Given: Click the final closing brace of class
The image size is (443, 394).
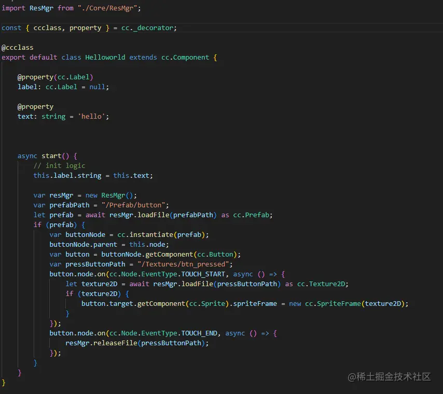Looking at the screenshot, I should (4, 383).
